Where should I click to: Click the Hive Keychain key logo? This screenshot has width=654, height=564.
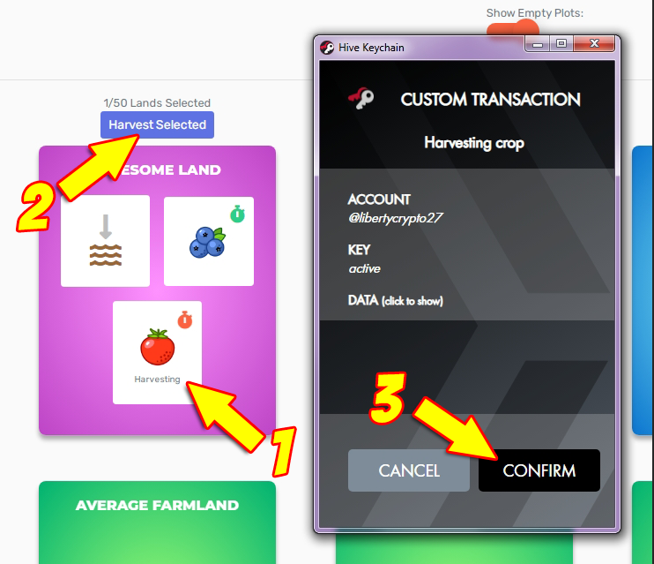[361, 98]
